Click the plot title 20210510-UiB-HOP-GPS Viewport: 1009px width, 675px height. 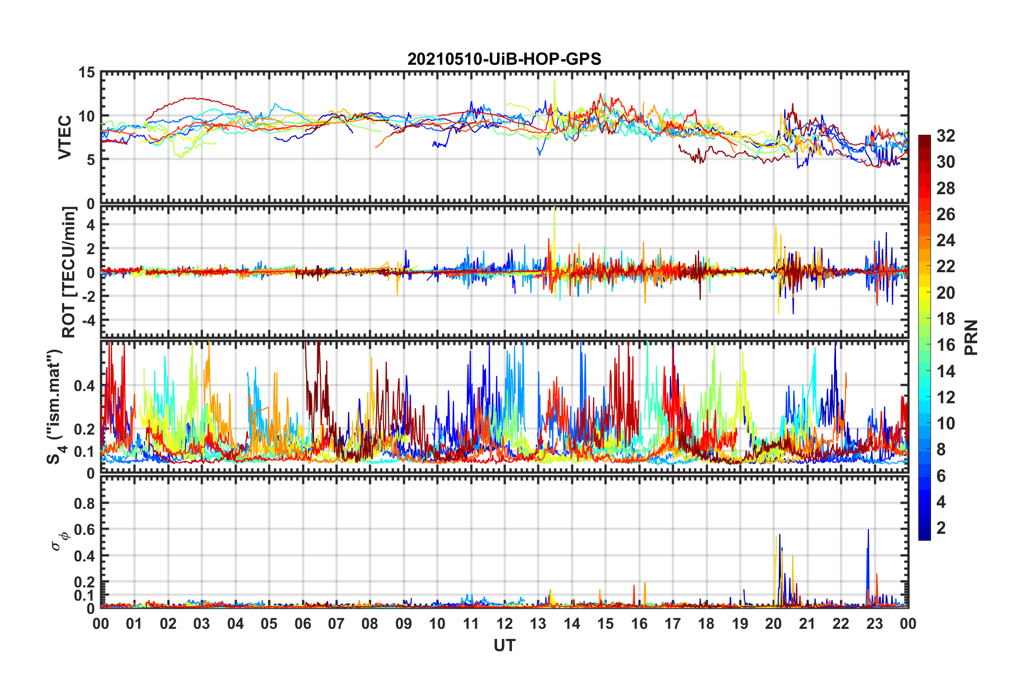pos(504,59)
